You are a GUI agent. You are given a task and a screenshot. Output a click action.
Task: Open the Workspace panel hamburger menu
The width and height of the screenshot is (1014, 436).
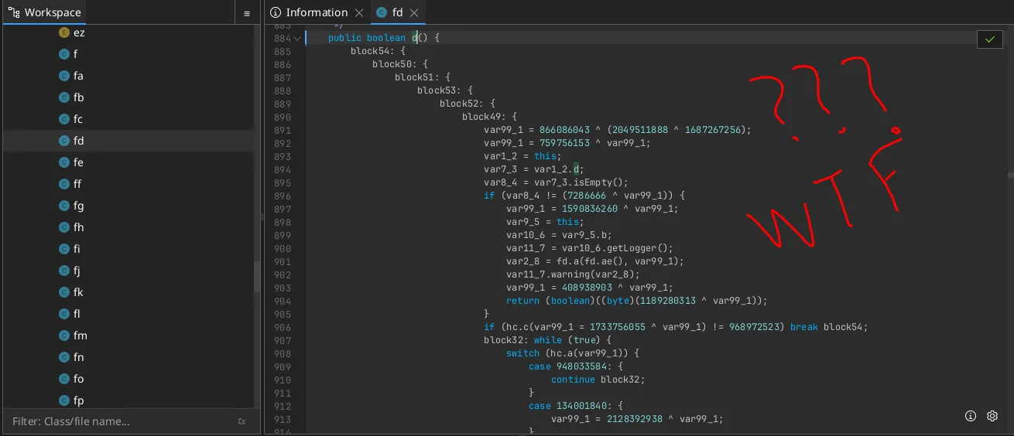(x=247, y=13)
